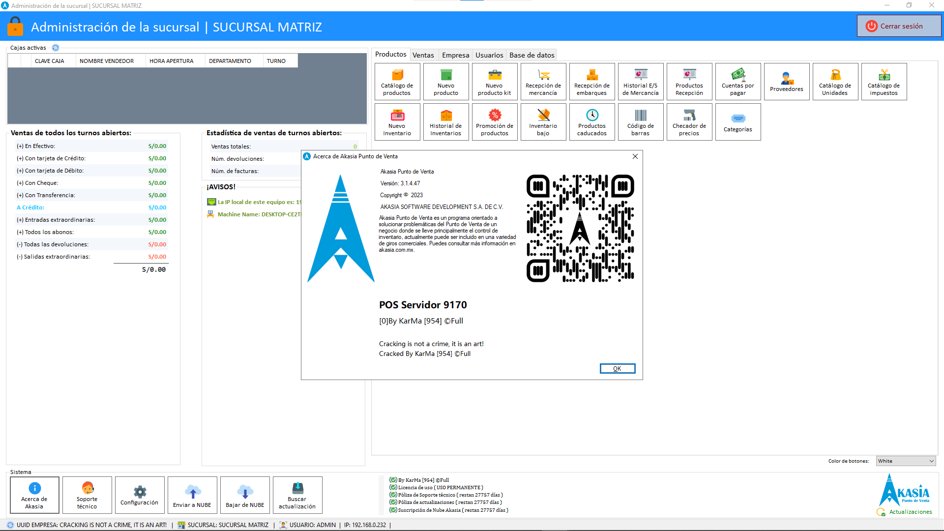Open Catálogo de Unidades
Image resolution: width=944 pixels, height=531 pixels.
click(835, 82)
